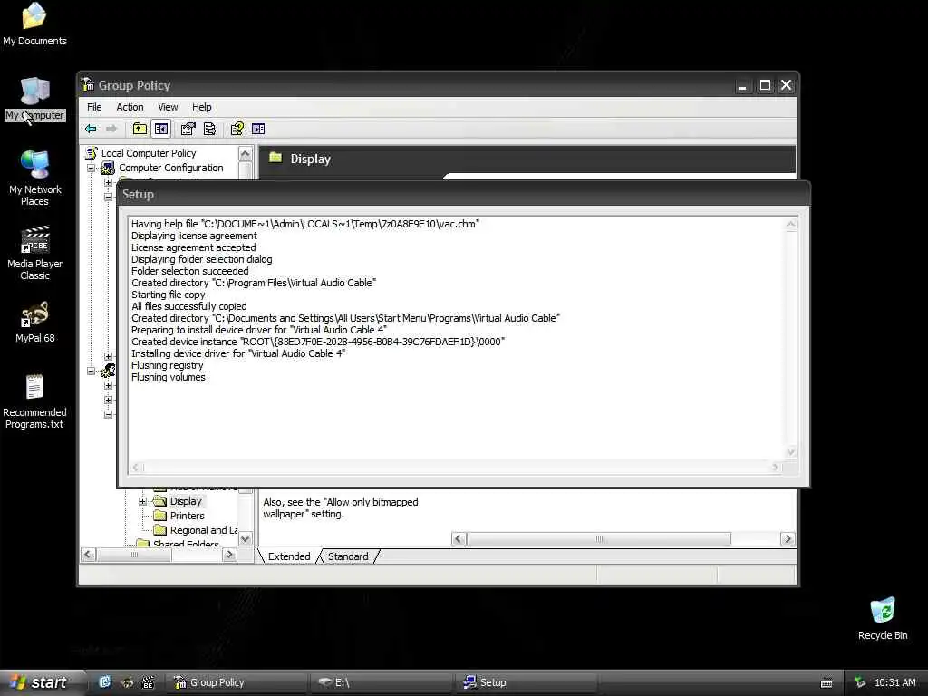The height and width of the screenshot is (696, 928).
Task: Open Properties toolbar icon in Group Policy
Action: click(x=188, y=129)
